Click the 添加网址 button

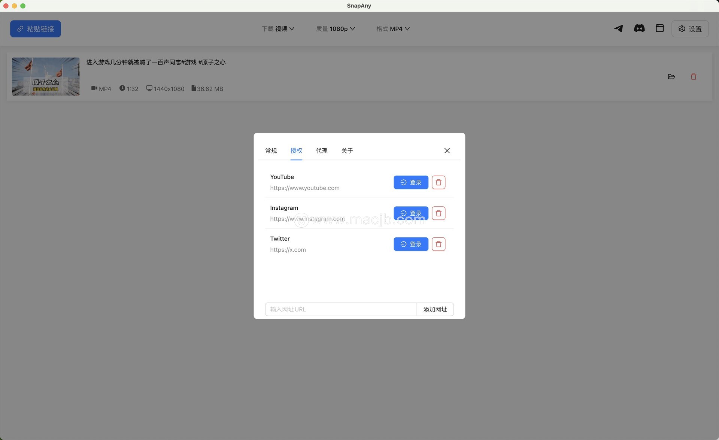click(x=435, y=309)
